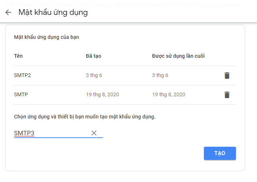257x182 pixels.
Task: Click SMTP2's last used date 3 thg 6
Action: (160, 75)
